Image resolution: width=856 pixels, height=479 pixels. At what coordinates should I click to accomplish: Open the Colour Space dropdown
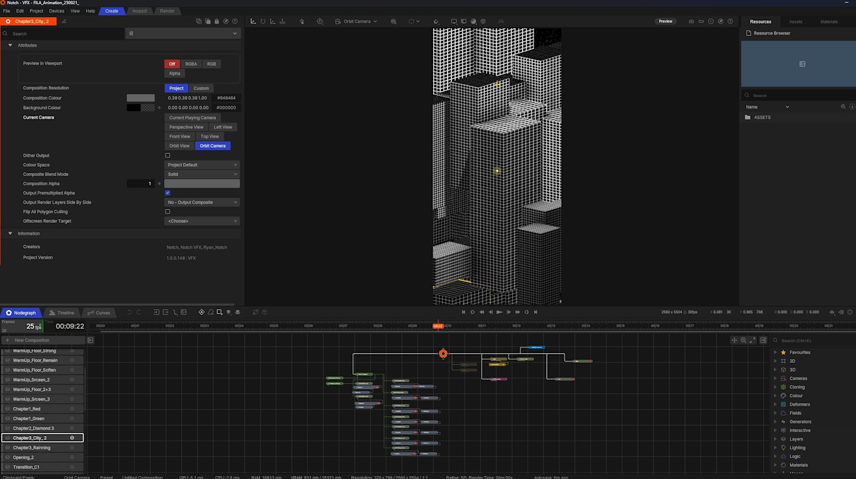202,165
